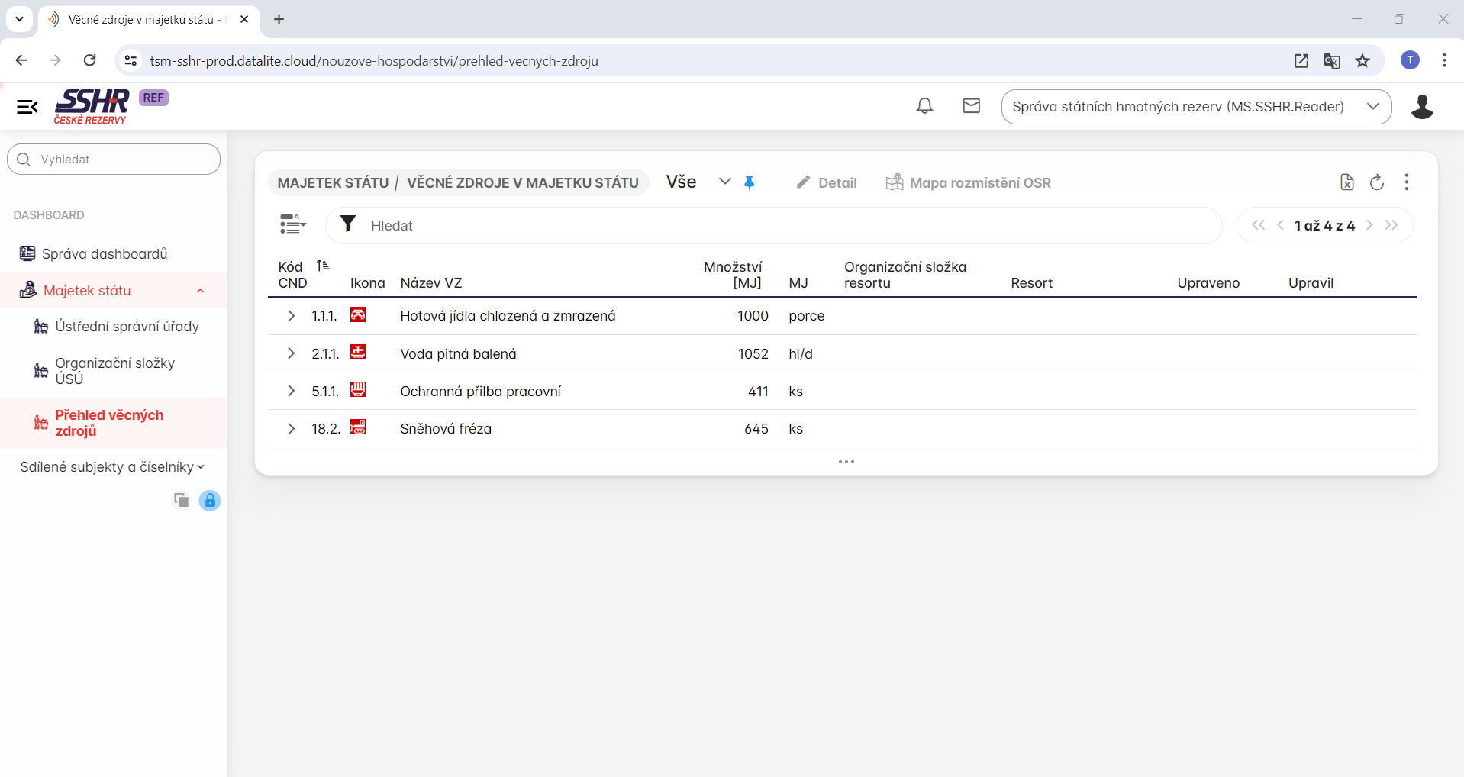
Task: Click the blue pin icon next to Vše
Action: click(749, 182)
